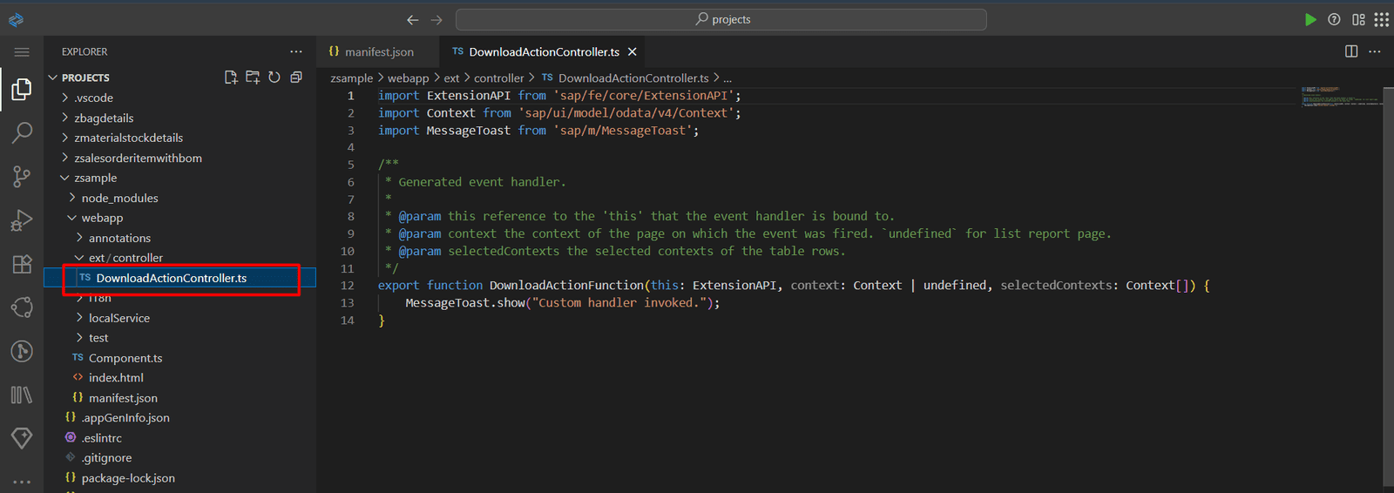Collapse all folders in explorer
The height and width of the screenshot is (493, 1394).
[296, 78]
